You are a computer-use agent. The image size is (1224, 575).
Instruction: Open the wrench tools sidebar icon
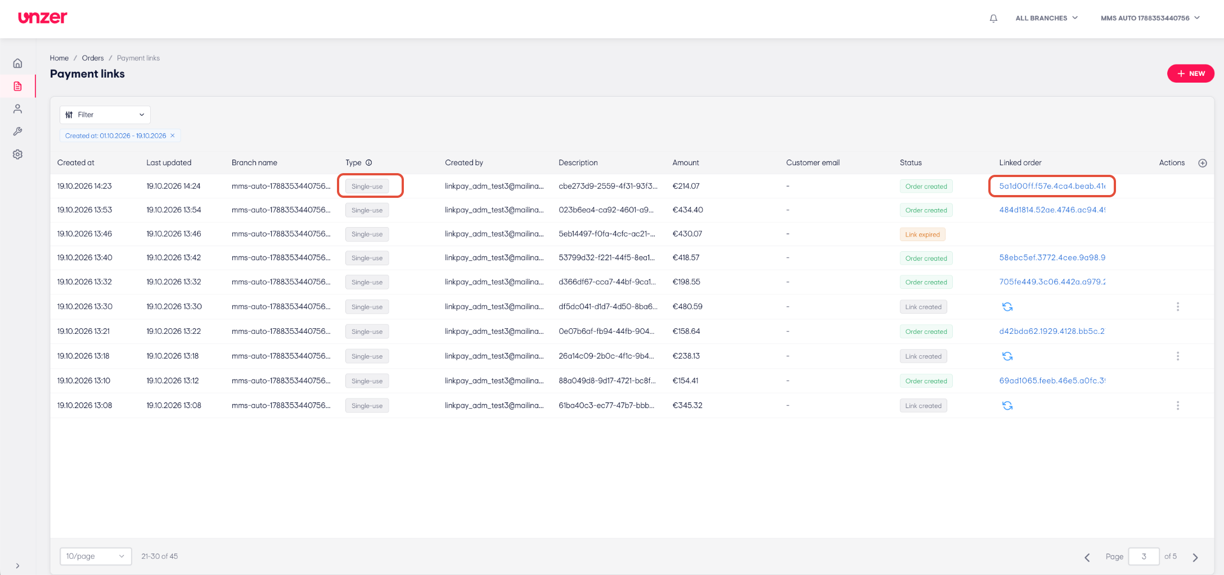pyautogui.click(x=17, y=131)
